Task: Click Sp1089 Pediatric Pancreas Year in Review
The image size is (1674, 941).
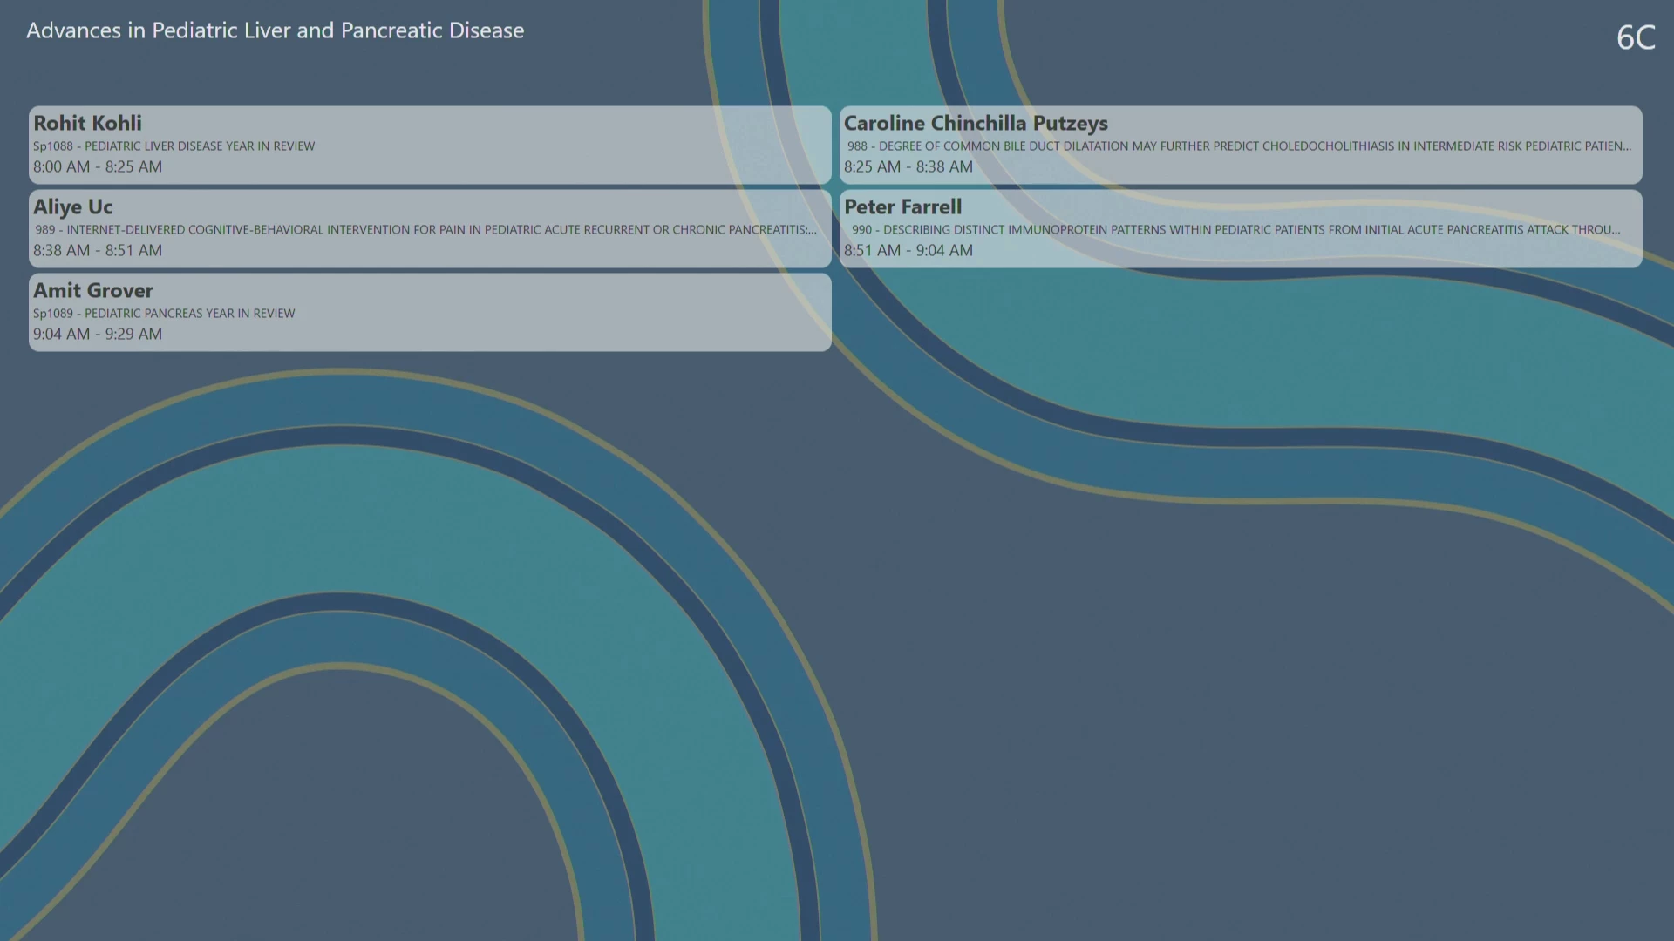Action: [164, 314]
